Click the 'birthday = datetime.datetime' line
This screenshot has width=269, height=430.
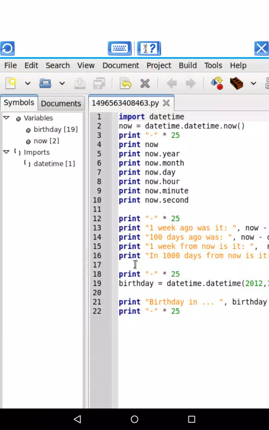[x=194, y=284]
